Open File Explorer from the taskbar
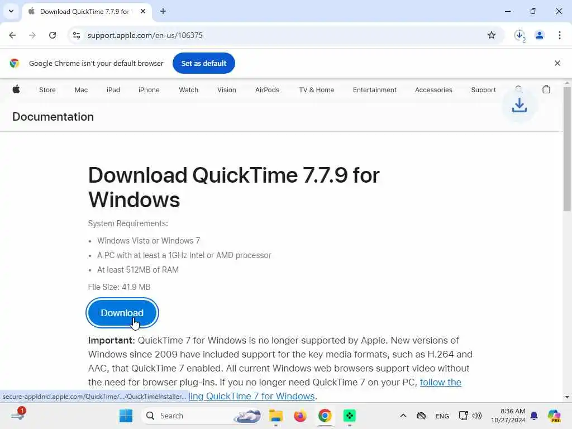This screenshot has height=429, width=572. tap(275, 416)
